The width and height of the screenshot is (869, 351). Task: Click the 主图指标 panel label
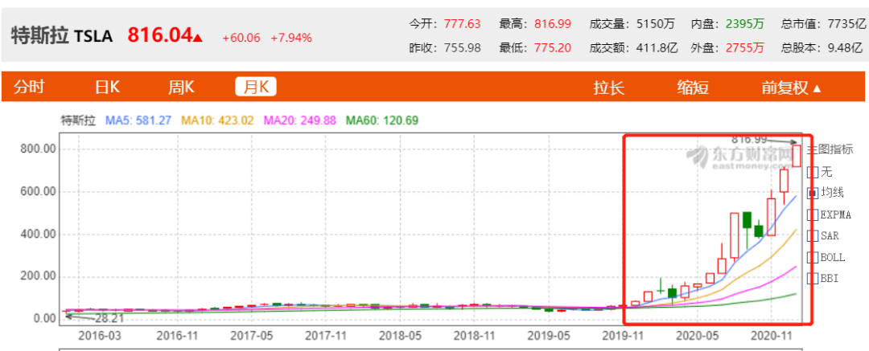830,149
